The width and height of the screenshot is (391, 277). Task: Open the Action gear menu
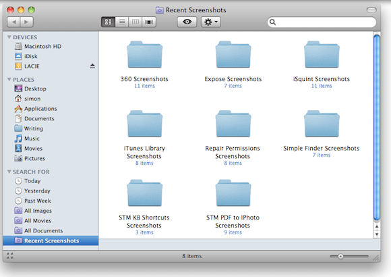211,22
